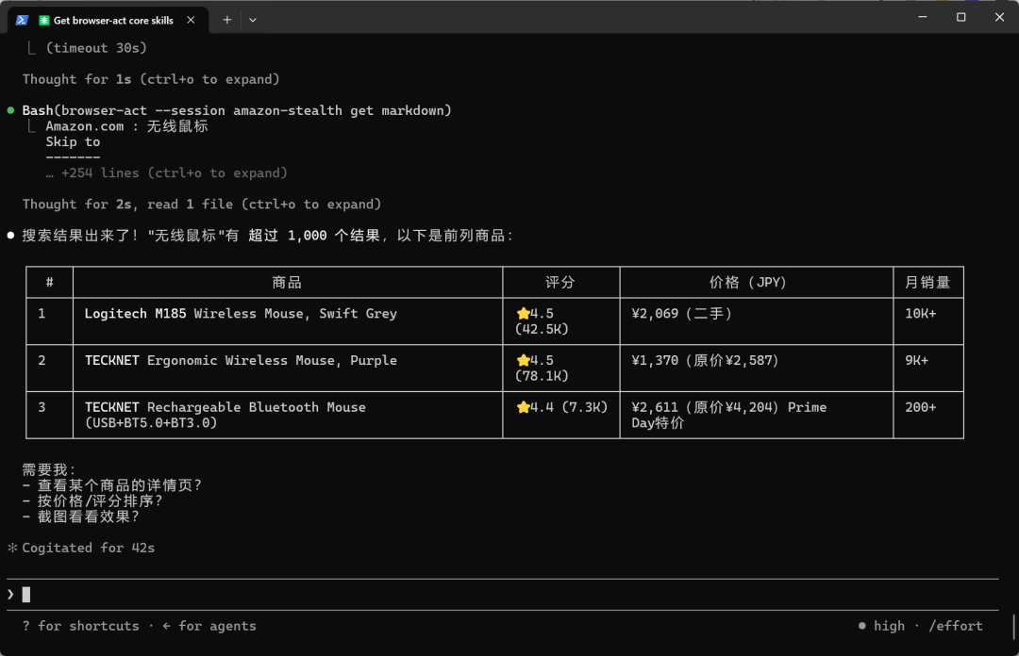Minimize the terminal window
The image size is (1019, 656).
[x=922, y=17]
